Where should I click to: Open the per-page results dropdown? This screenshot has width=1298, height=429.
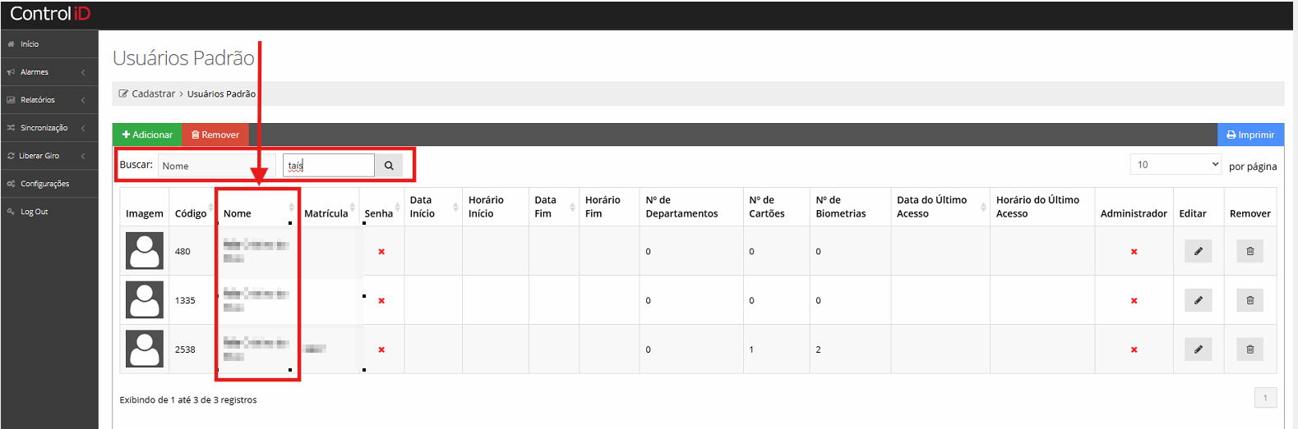click(x=1176, y=165)
